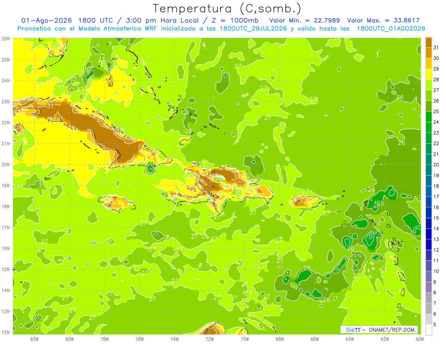
Task: Click the color bar value label "31"
Action: click(x=436, y=47)
